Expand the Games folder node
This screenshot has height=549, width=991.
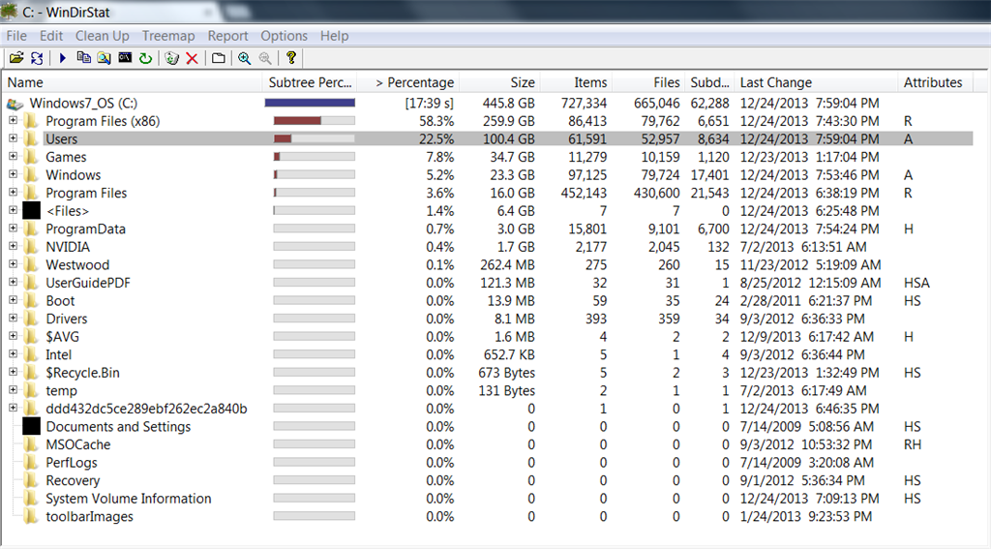click(x=14, y=156)
